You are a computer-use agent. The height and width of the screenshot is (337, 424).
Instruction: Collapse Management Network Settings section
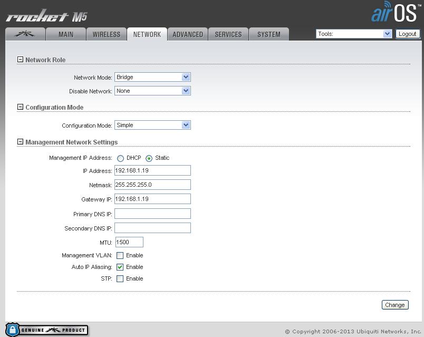pyautogui.click(x=20, y=142)
